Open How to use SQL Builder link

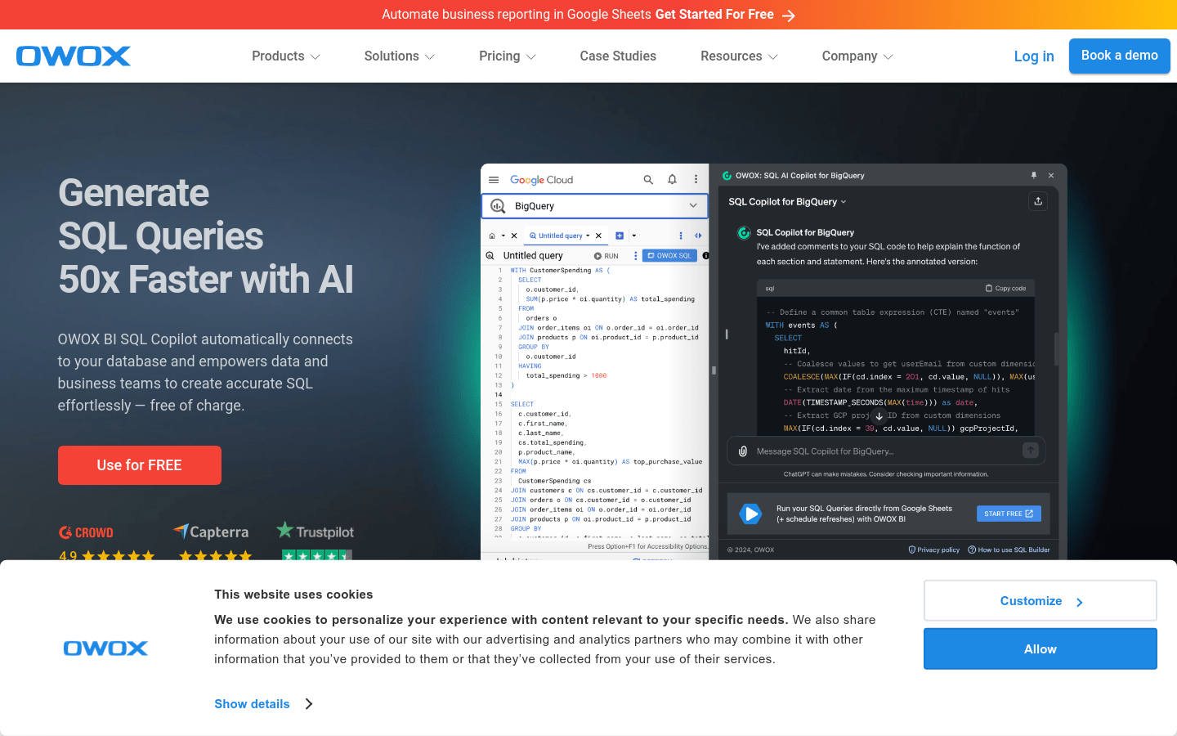coord(1009,550)
